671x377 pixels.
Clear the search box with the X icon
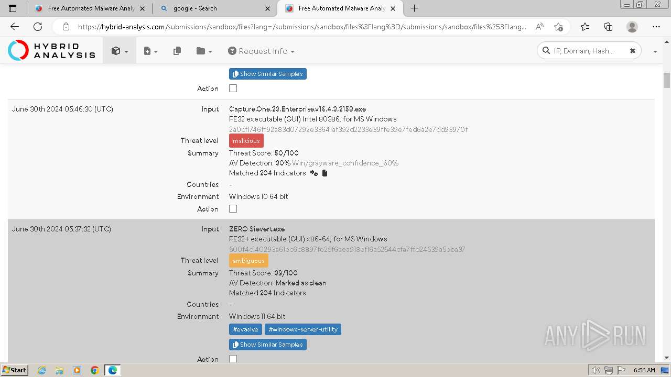pos(633,51)
